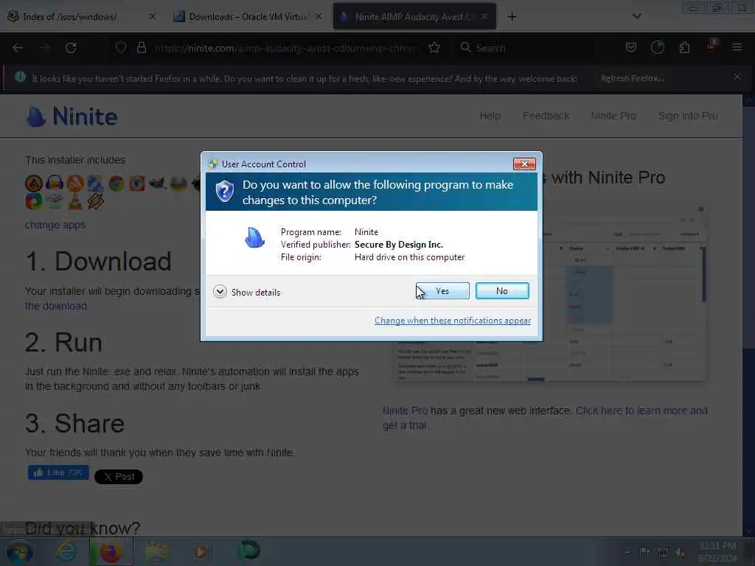Click the Audacity headphones icon on Ninite page
This screenshot has width=755, height=566.
pos(55,184)
